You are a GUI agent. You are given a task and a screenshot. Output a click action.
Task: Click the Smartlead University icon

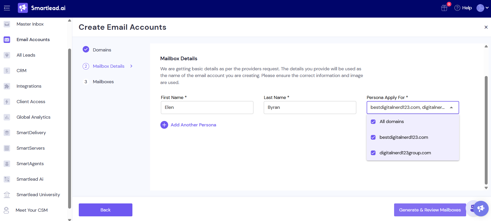tap(7, 195)
